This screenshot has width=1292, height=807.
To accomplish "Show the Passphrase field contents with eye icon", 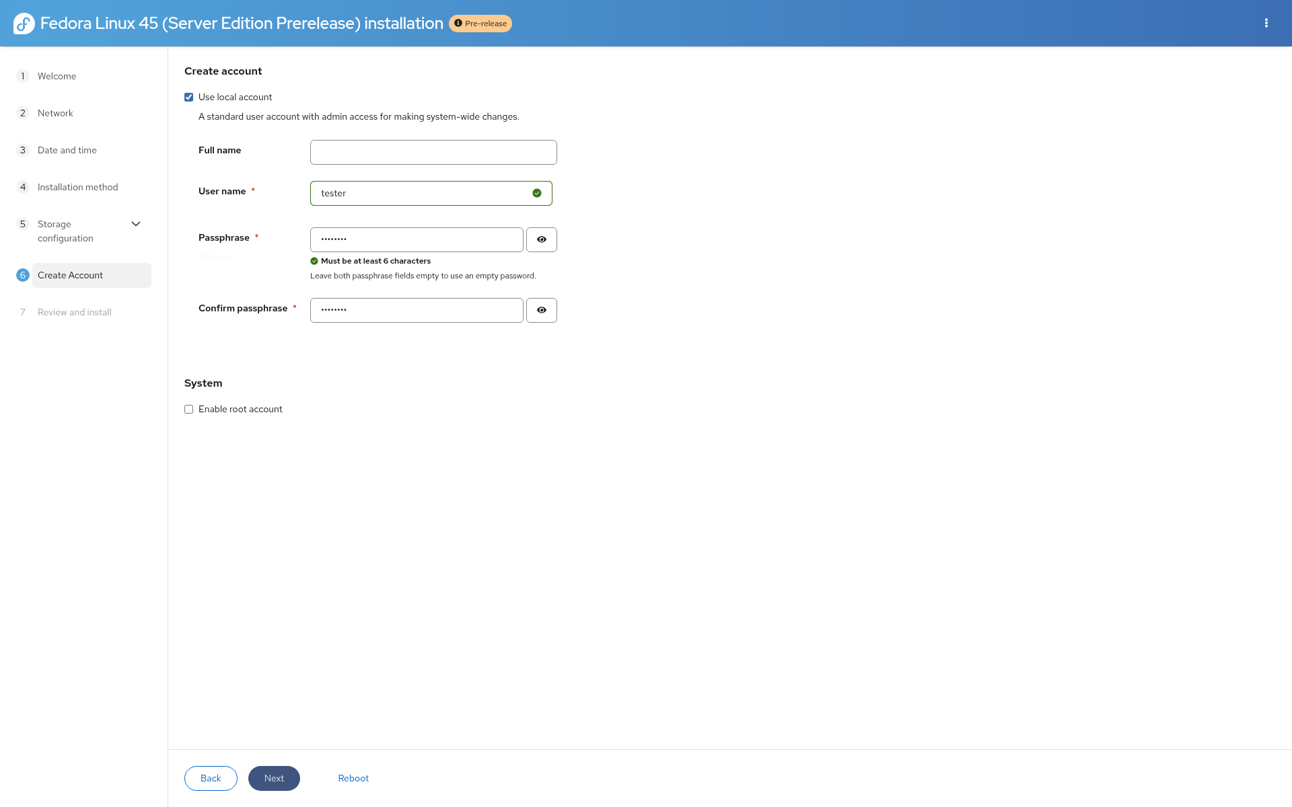I will (542, 239).
